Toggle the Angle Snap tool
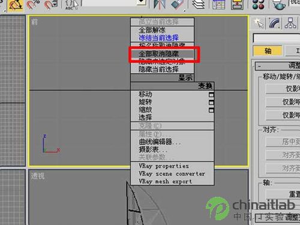 pyautogui.click(x=15, y=5)
